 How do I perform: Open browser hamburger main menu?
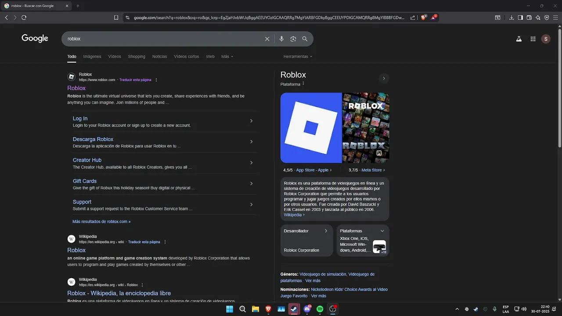[x=556, y=18]
